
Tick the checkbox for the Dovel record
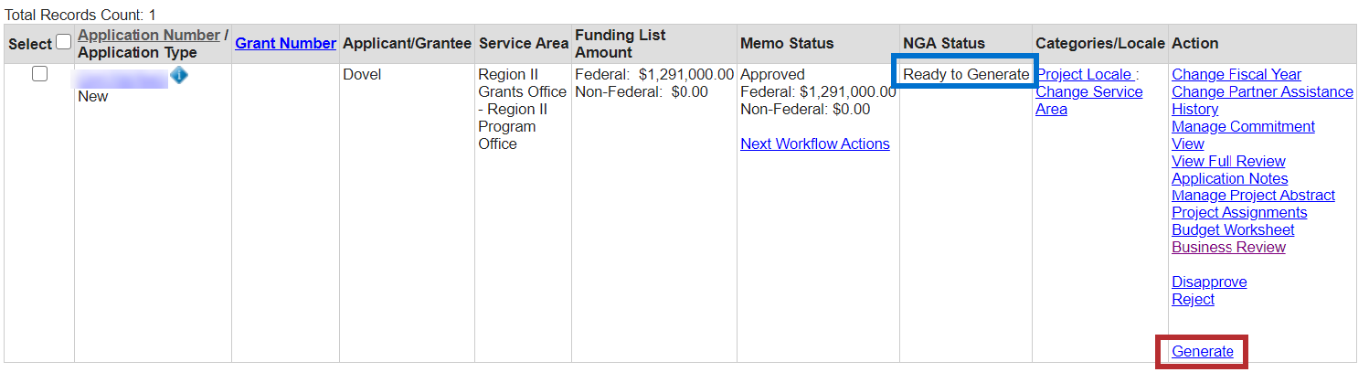[39, 75]
